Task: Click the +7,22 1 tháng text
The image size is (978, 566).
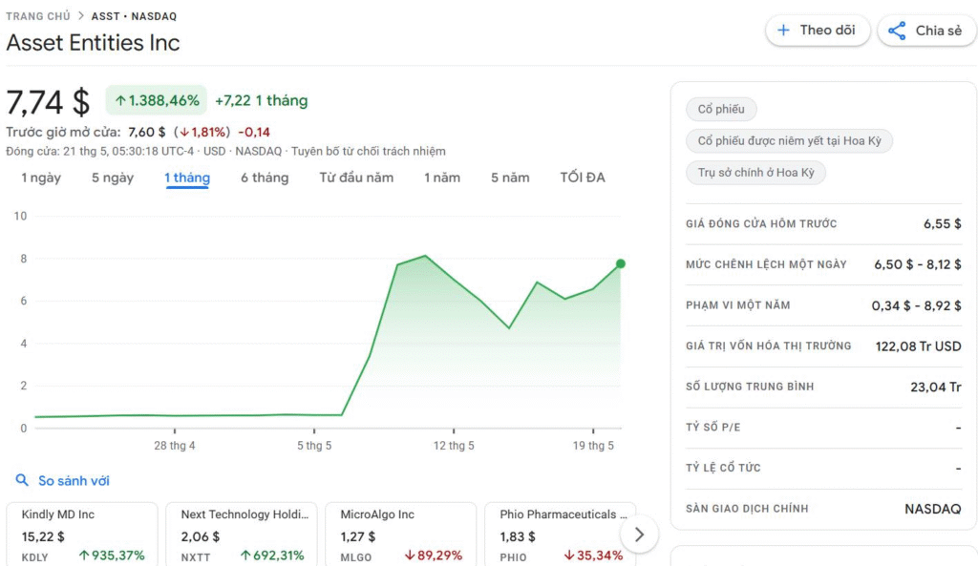Action: pyautogui.click(x=262, y=100)
